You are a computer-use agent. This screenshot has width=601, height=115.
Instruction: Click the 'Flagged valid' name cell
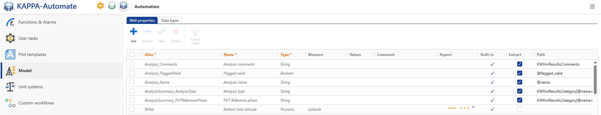(234, 73)
